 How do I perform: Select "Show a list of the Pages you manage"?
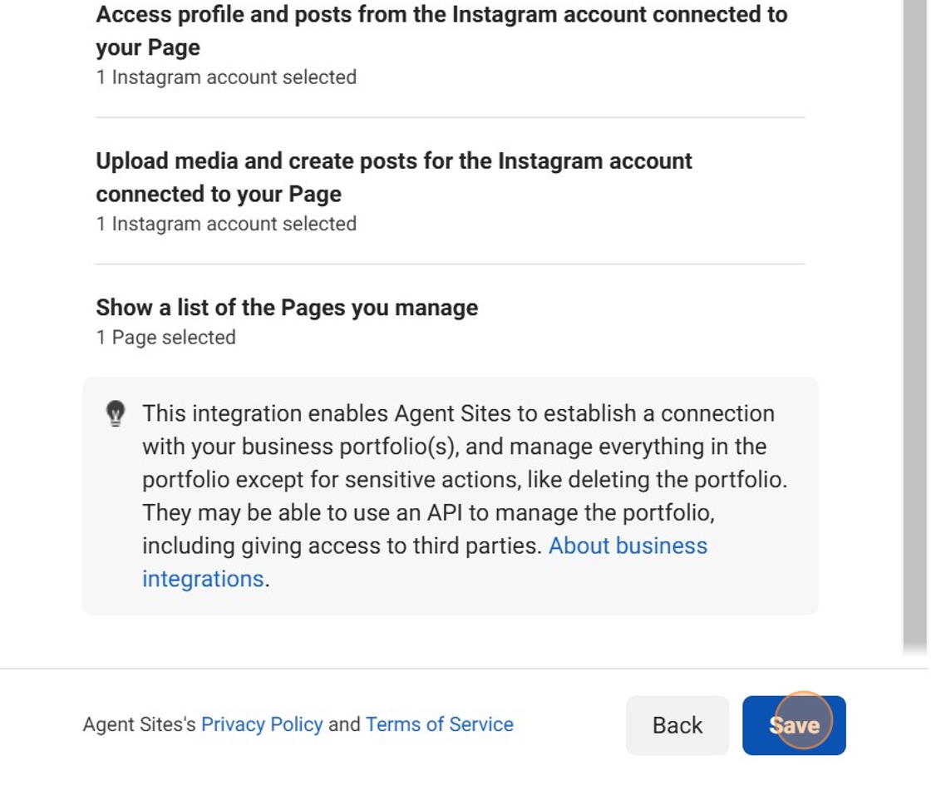click(x=287, y=308)
